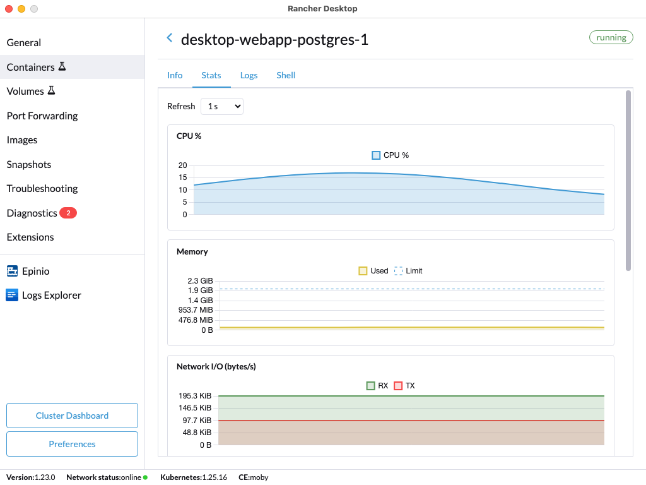Click the 97.7 KiB network axis label
Screen dimensions: 646x485
[x=197, y=420]
